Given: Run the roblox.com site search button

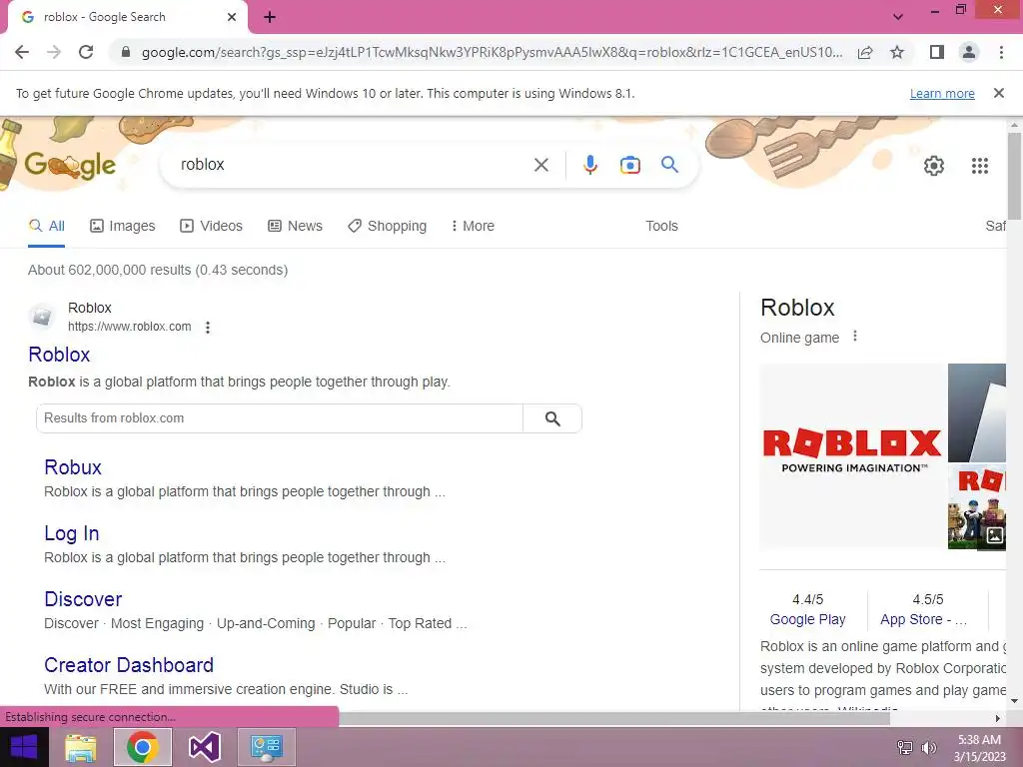Looking at the screenshot, I should [551, 418].
